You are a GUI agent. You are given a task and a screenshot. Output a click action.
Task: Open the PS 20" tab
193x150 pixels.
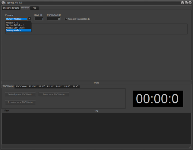point(42,86)
